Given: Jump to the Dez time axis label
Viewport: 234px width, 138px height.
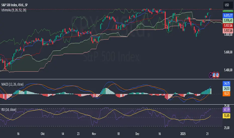Looking at the screenshot, I should (137, 134).
